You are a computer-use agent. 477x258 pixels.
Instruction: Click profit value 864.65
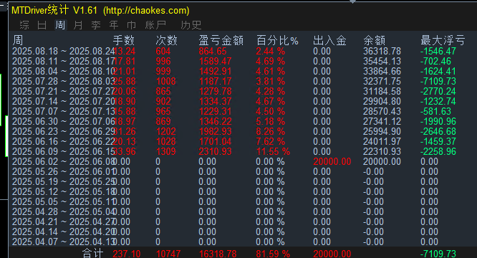(x=213, y=51)
